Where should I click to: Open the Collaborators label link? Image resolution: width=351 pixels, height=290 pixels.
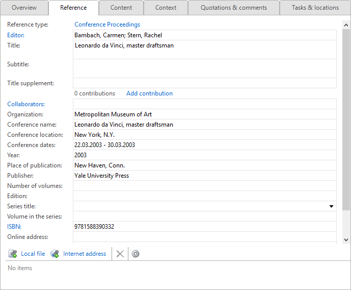pos(26,104)
